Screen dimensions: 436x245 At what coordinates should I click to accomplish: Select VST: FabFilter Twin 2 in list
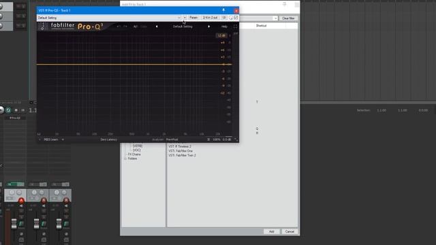[x=182, y=155]
